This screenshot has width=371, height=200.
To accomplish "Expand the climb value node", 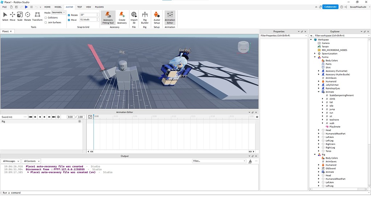I will 322,99.
